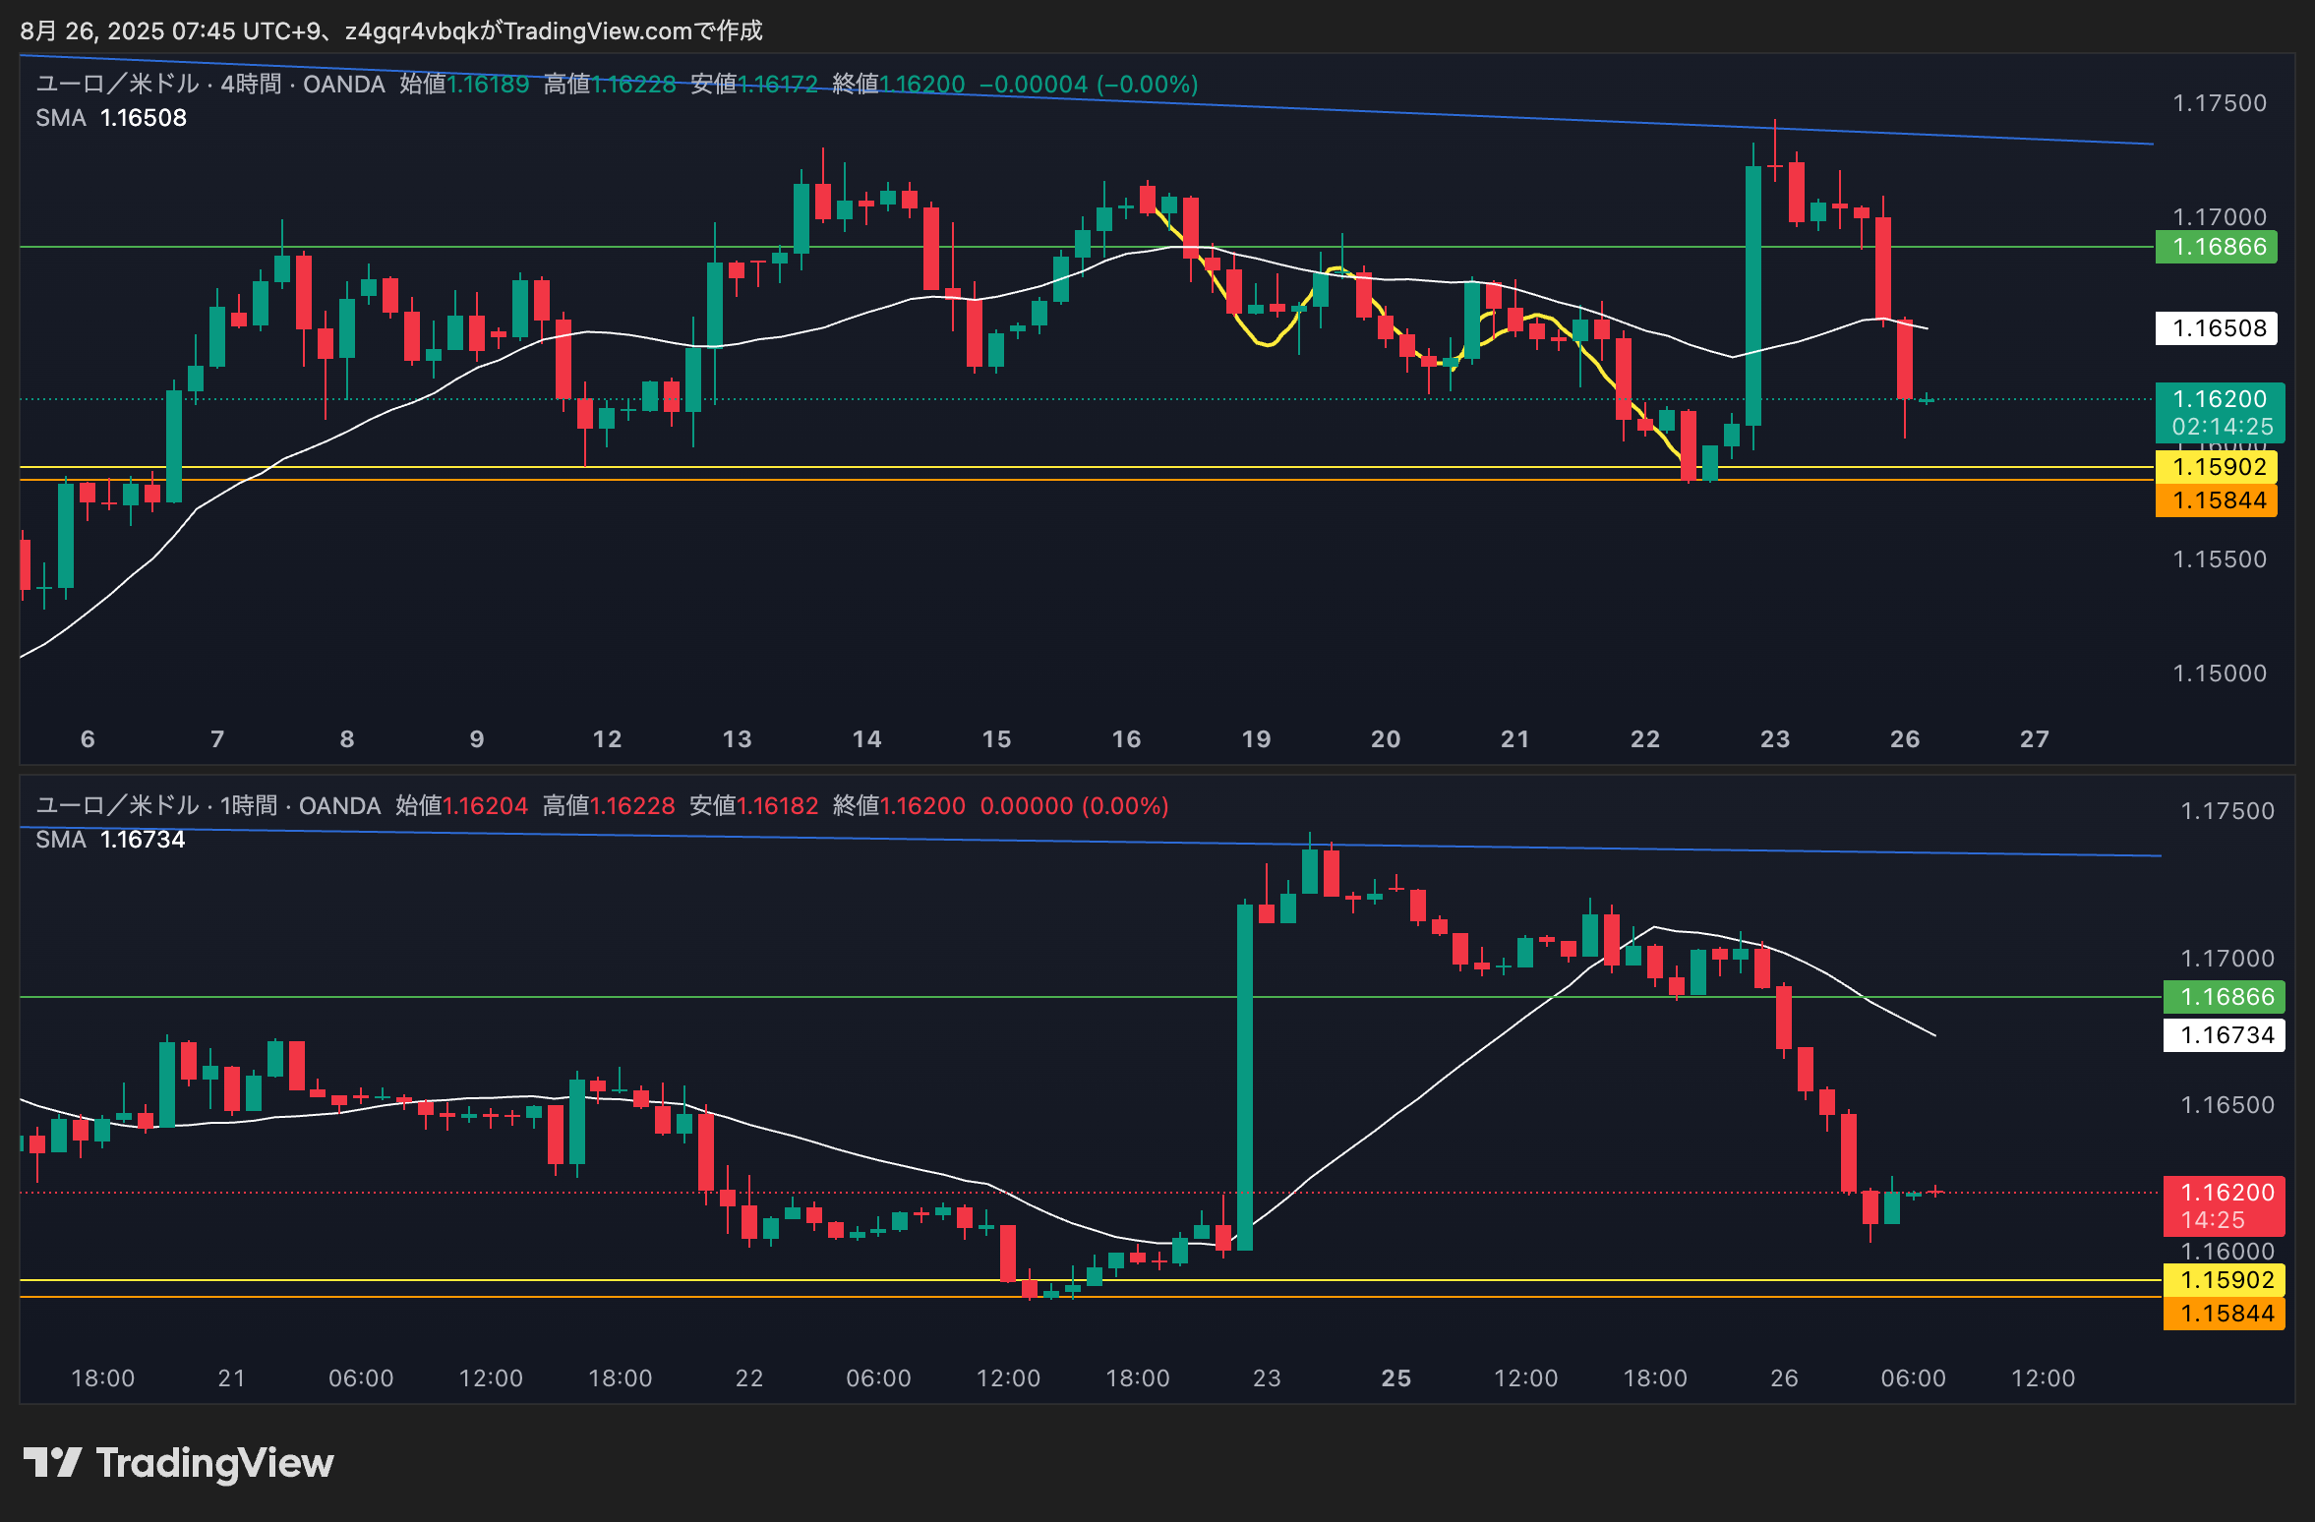Click the 1.15000 axis value on the upper chart

point(2219,673)
